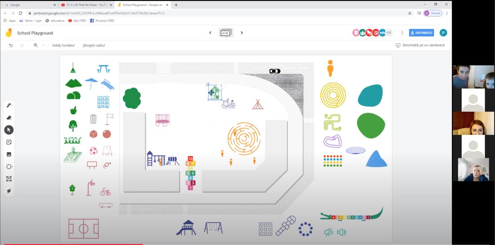This screenshot has height=245, width=495.
Task: Select the yellow circular maze
Action: (333, 95)
